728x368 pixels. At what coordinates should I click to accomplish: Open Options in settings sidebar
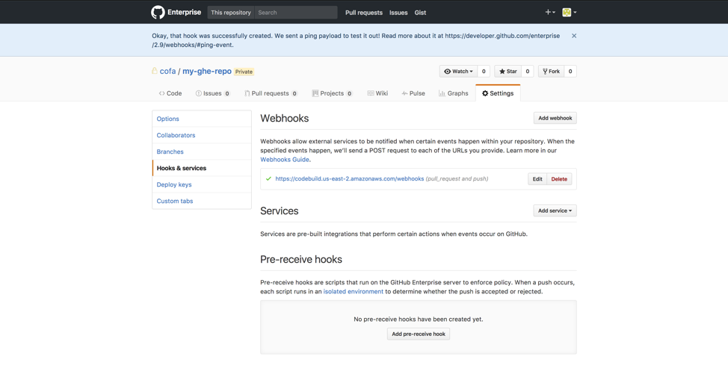tap(202, 119)
